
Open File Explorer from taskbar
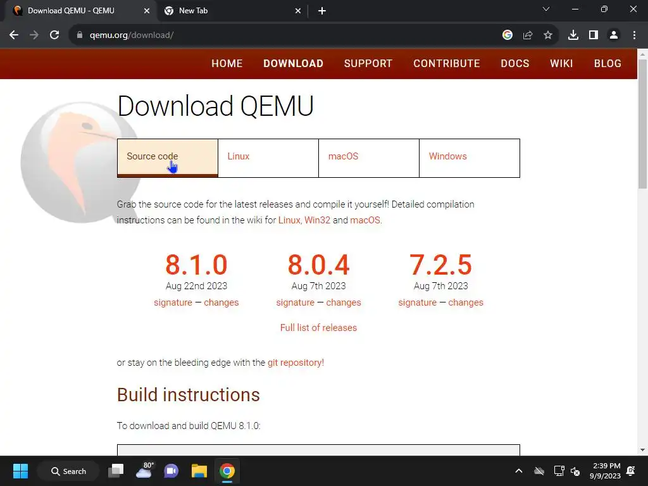199,471
